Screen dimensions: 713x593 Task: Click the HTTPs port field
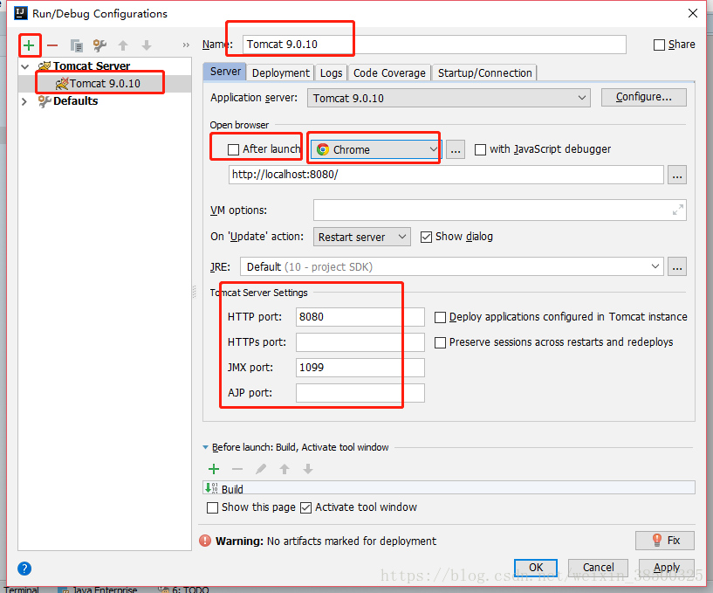tap(360, 342)
